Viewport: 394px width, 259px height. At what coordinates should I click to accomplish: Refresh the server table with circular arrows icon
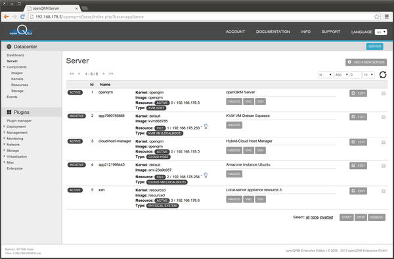(x=383, y=75)
